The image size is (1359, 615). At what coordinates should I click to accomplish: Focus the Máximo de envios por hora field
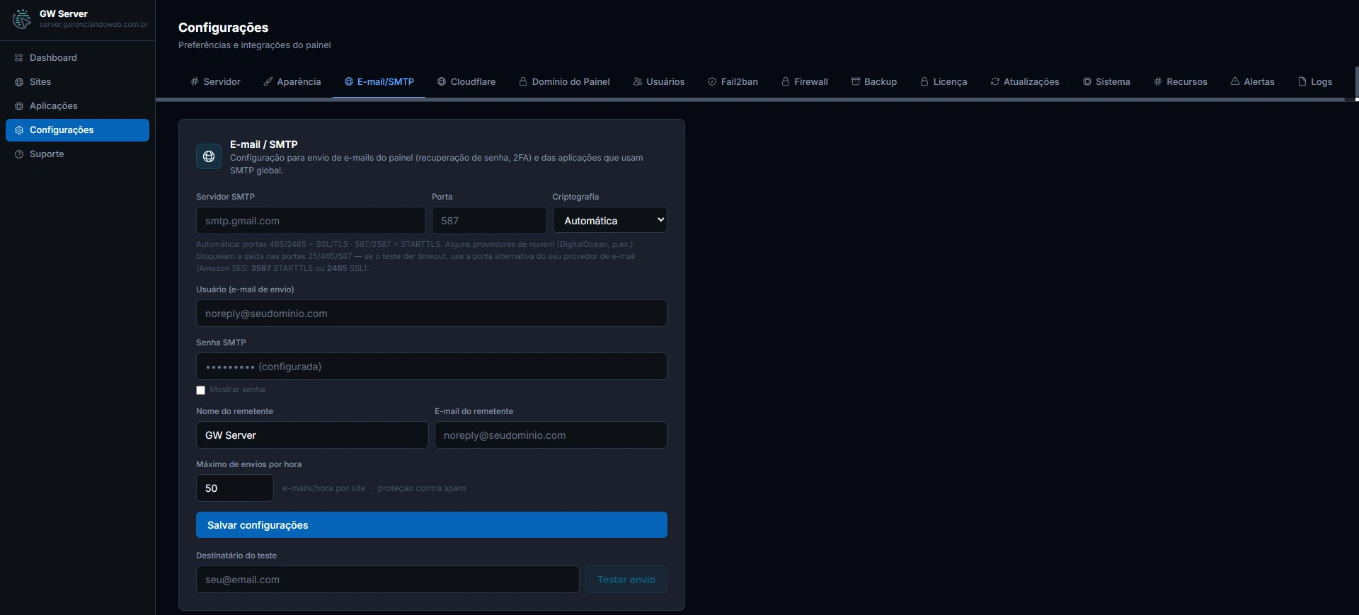click(x=235, y=488)
